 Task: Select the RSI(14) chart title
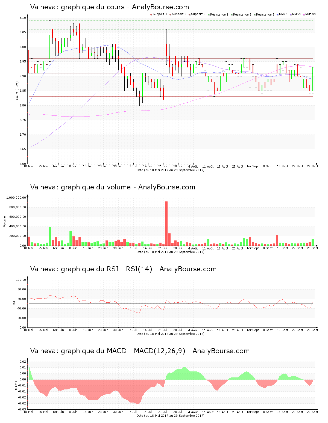[123, 269]
